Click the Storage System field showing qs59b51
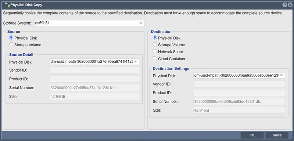Viewport: 294px width, 141px height. click(89, 23)
